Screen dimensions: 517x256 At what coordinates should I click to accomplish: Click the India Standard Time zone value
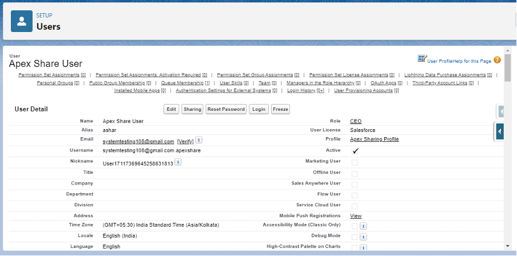[161, 225]
